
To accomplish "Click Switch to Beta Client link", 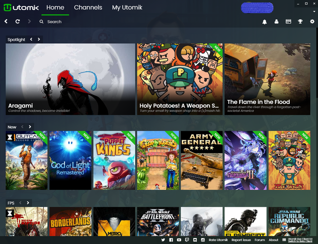I will (x=300, y=242).
